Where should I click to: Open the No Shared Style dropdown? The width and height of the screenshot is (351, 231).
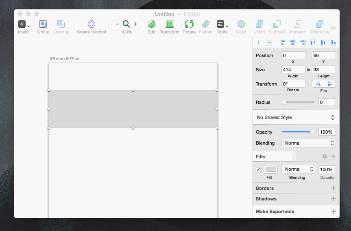point(296,117)
